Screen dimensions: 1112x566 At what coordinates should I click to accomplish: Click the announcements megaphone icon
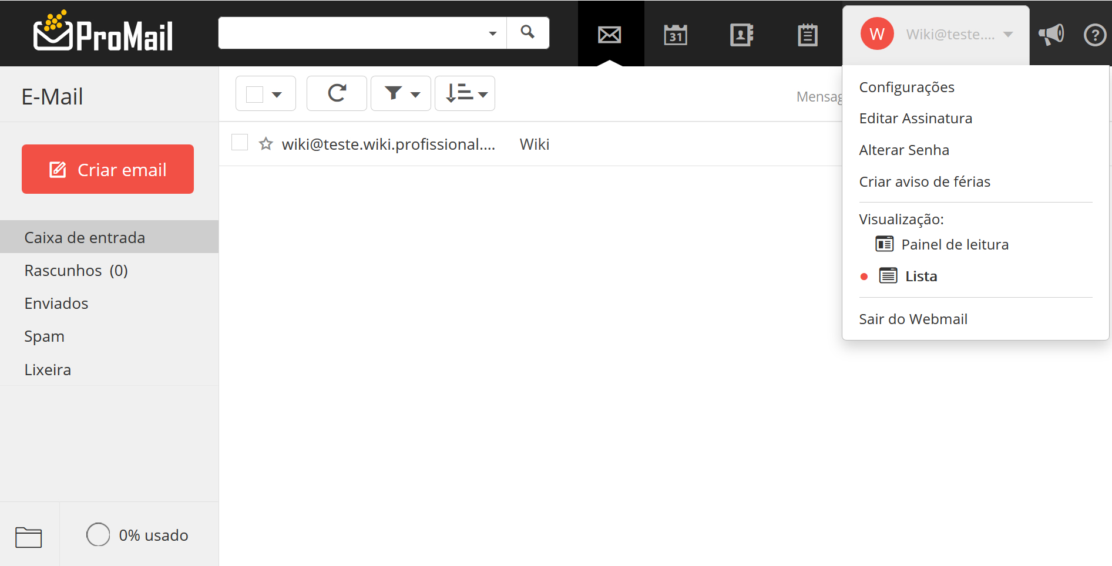pos(1051,35)
